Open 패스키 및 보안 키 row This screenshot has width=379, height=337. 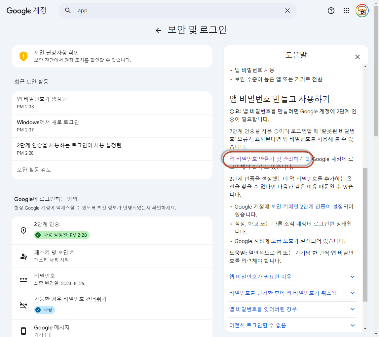(x=112, y=256)
